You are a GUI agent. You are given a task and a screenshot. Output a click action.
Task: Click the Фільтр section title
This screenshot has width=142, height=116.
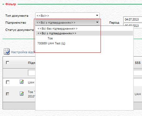click(11, 4)
